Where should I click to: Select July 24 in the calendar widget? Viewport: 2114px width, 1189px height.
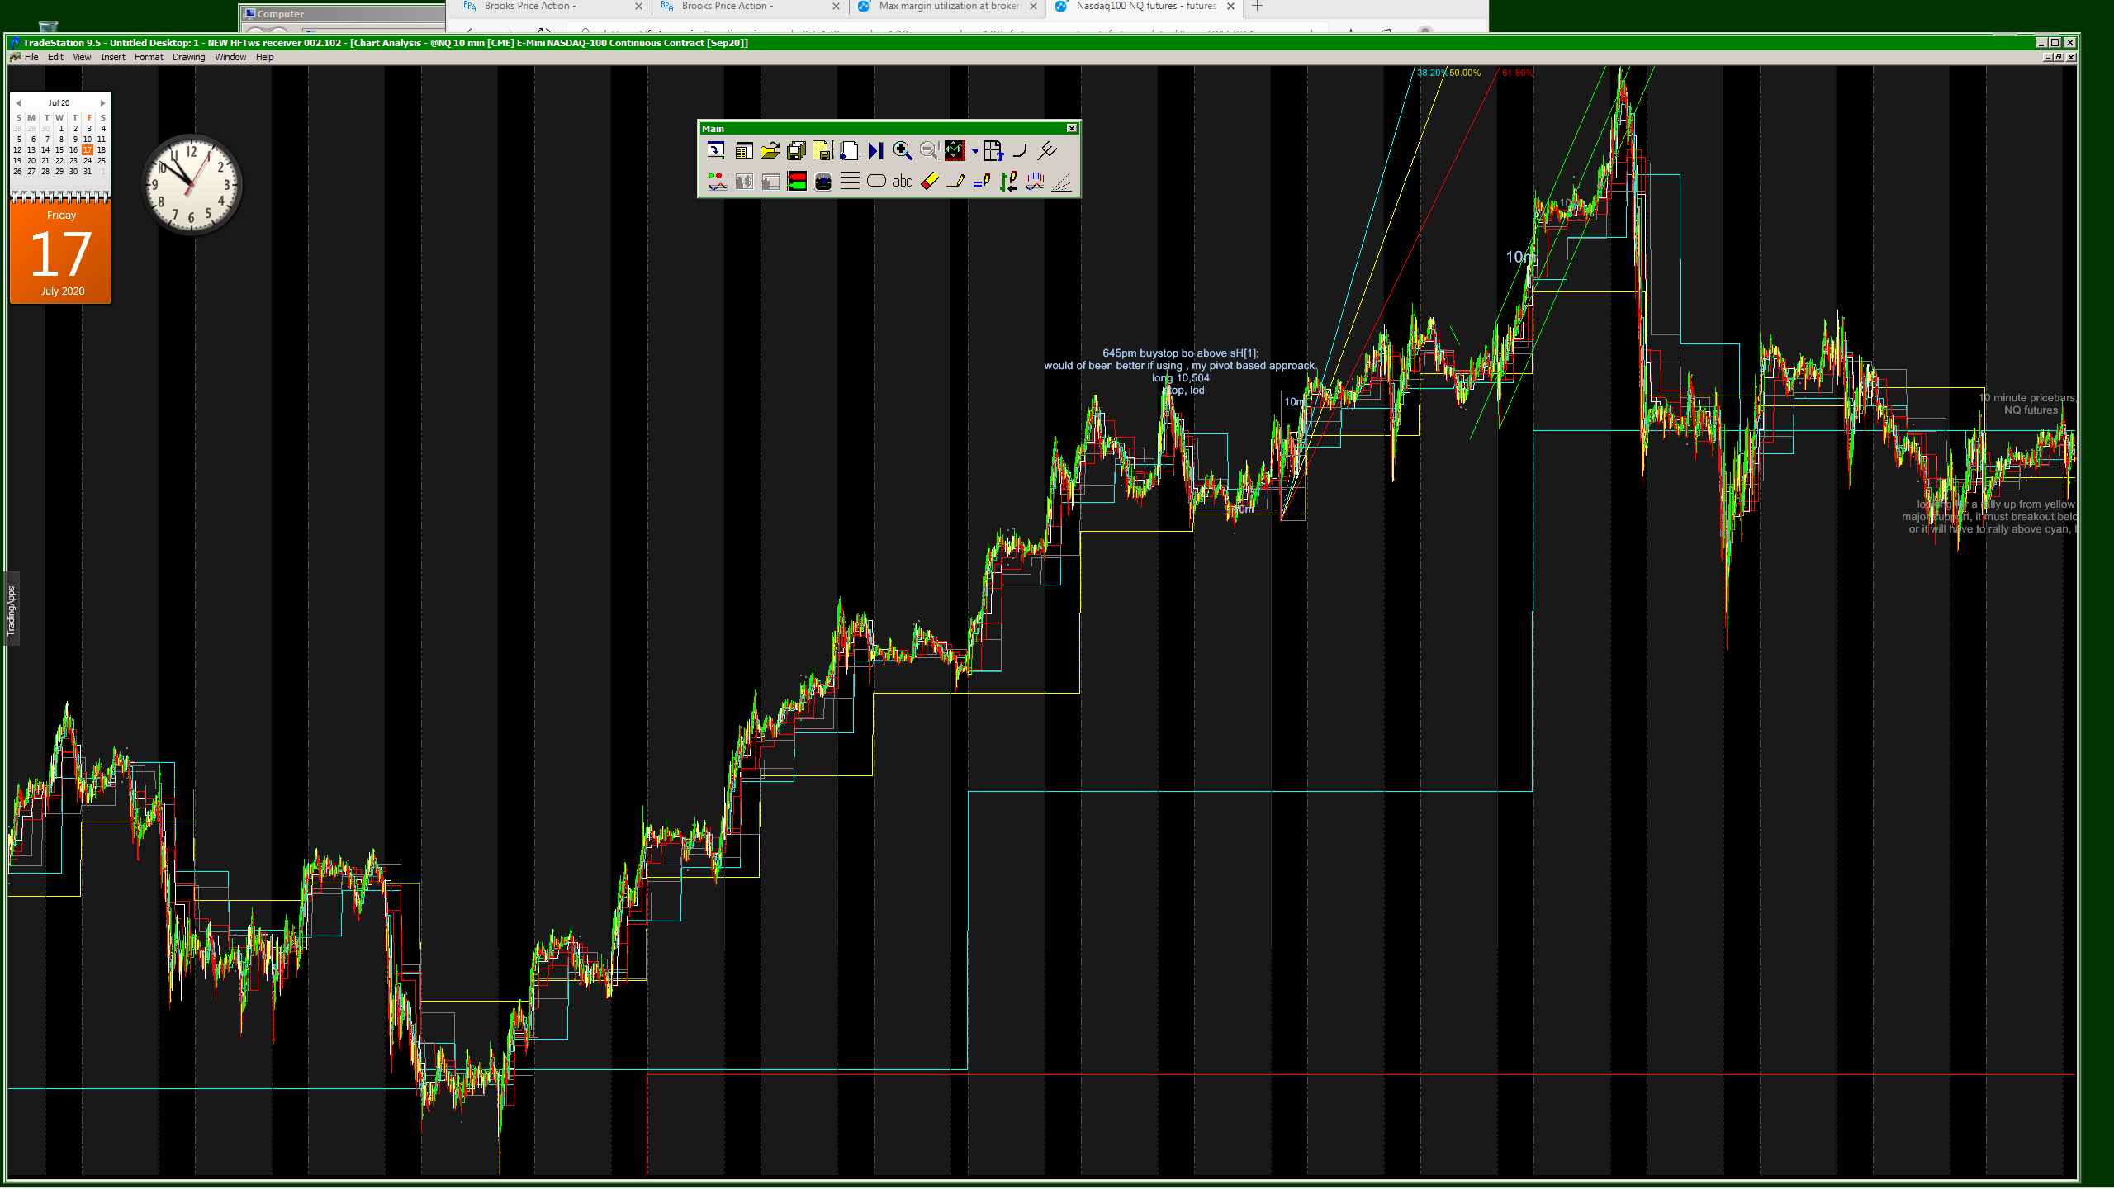click(x=88, y=160)
